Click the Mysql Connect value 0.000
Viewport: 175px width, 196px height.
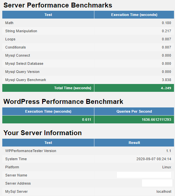[167, 55]
